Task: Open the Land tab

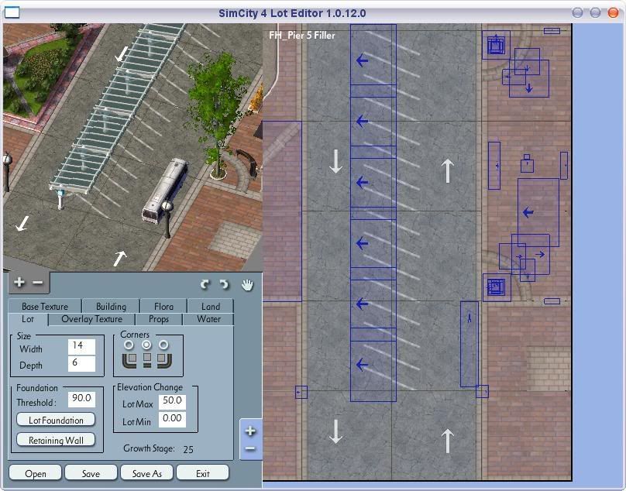Action: (211, 306)
